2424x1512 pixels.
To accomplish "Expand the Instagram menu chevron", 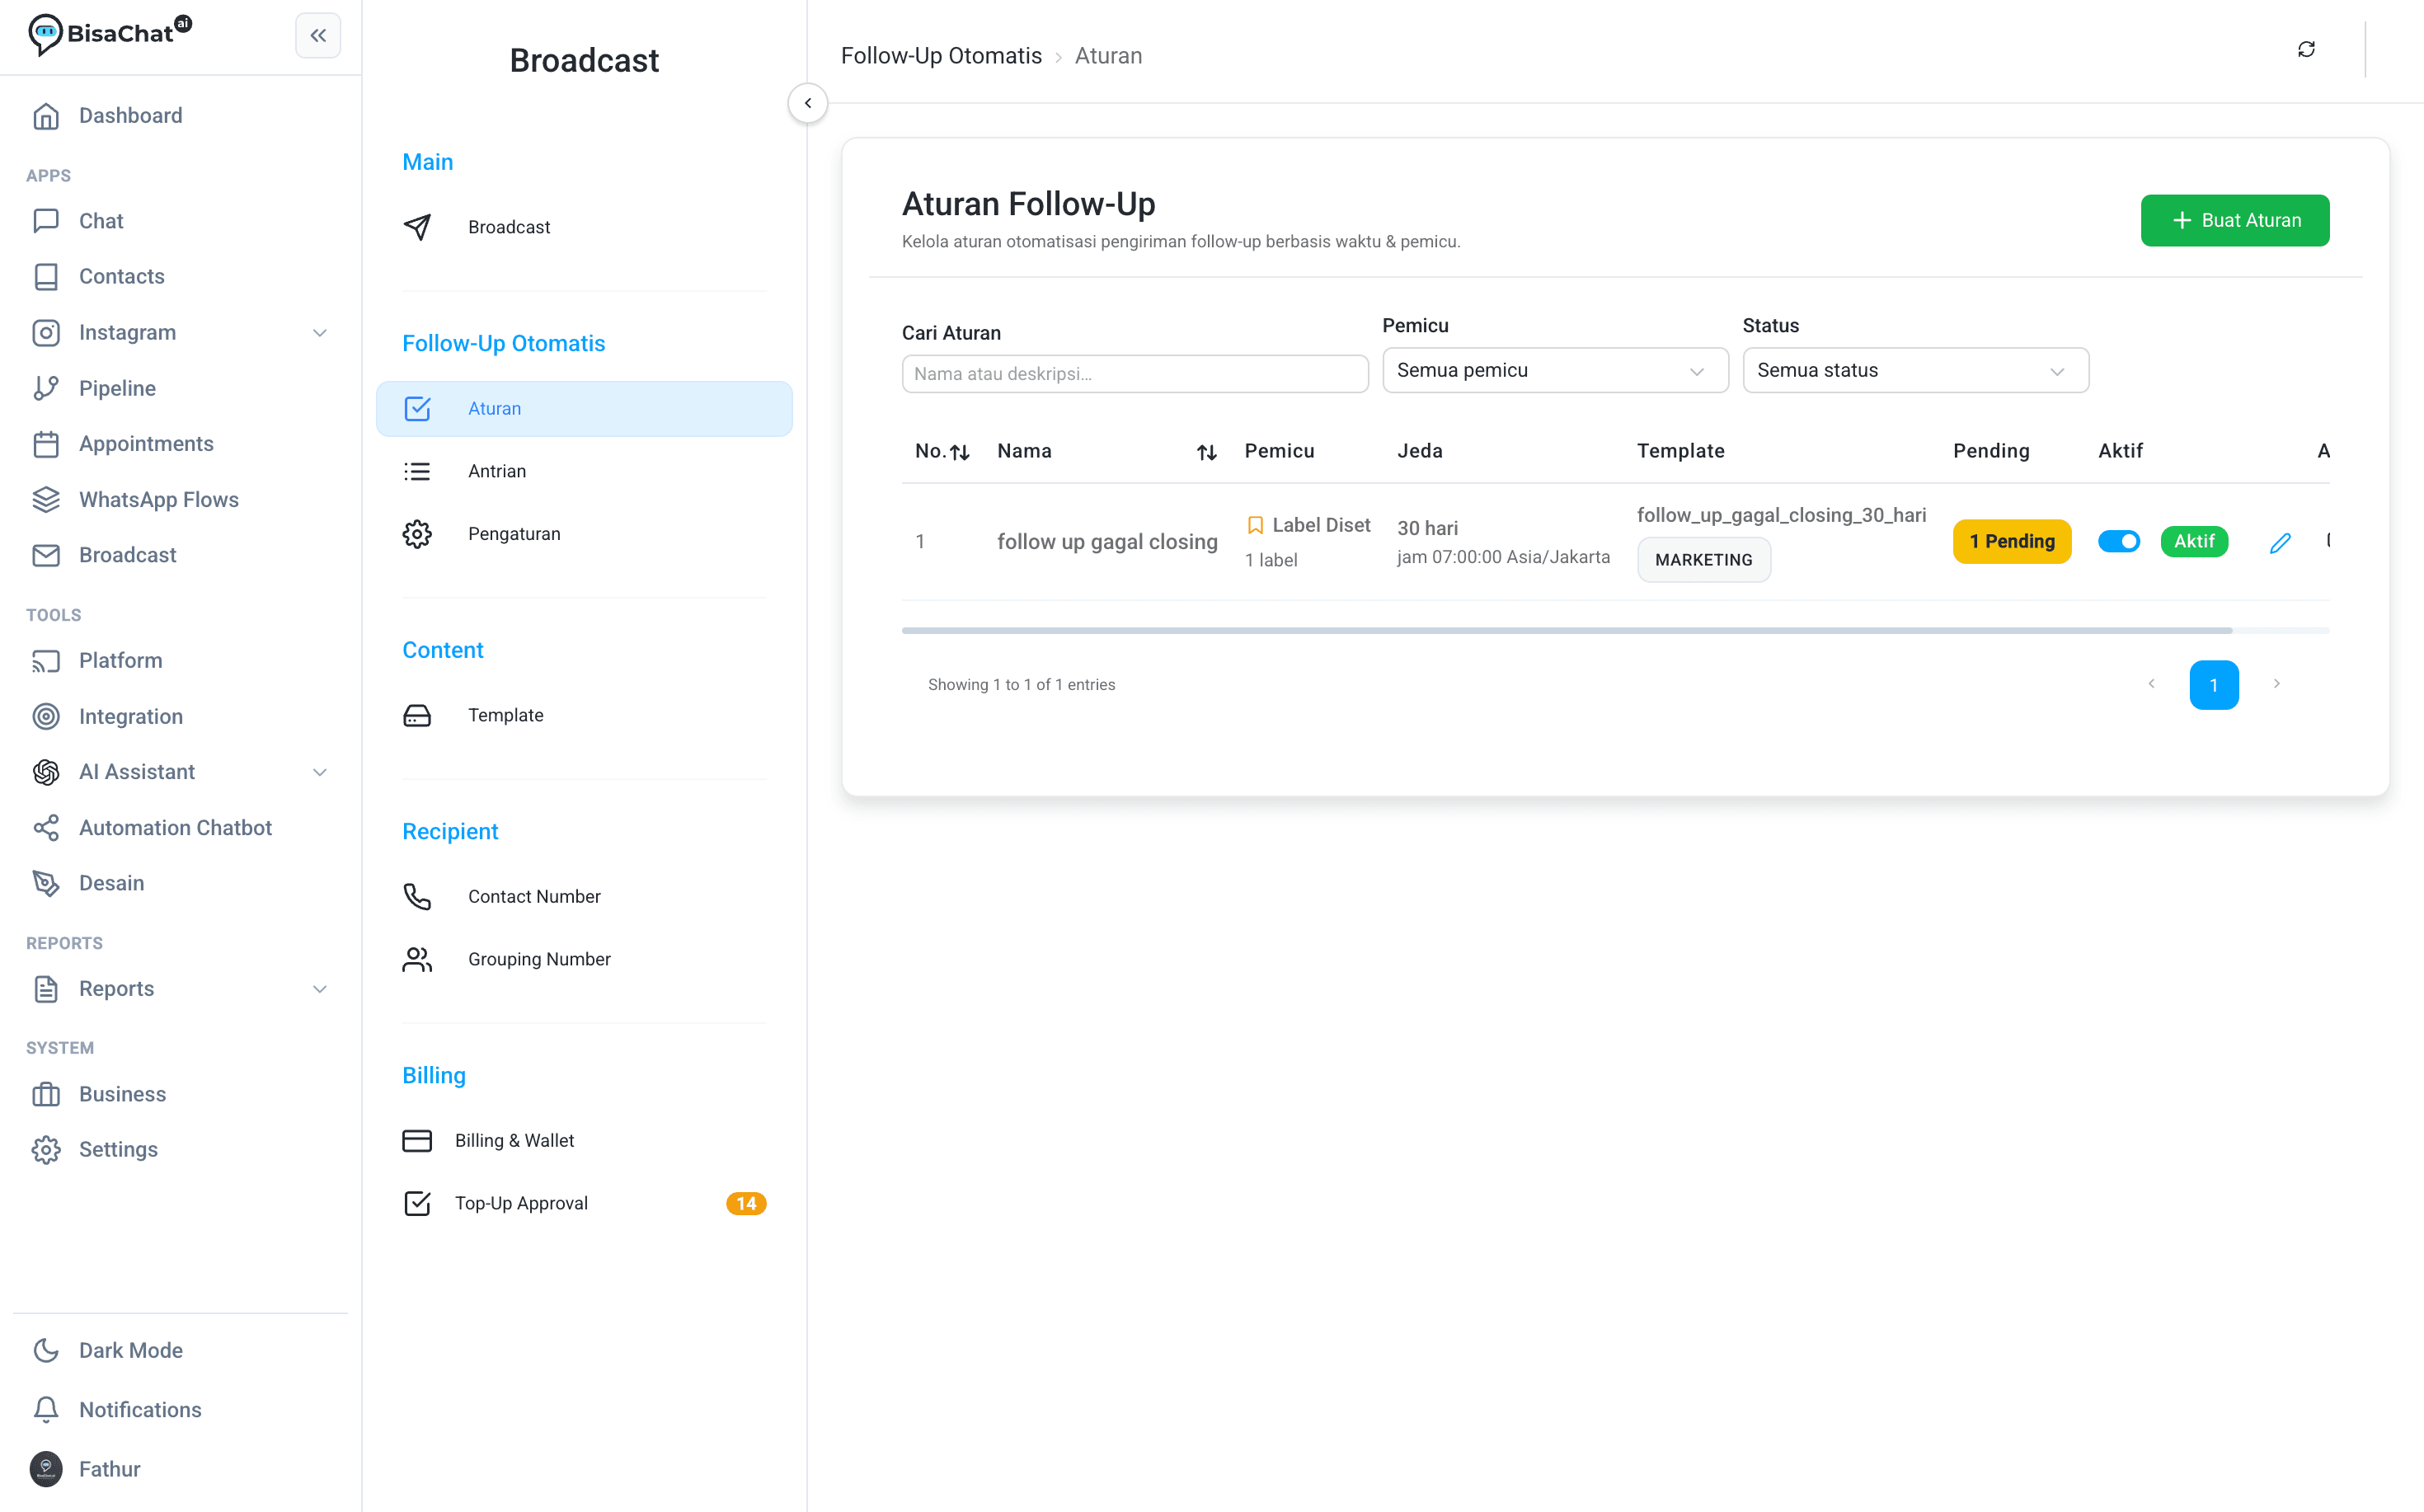I will pos(320,333).
